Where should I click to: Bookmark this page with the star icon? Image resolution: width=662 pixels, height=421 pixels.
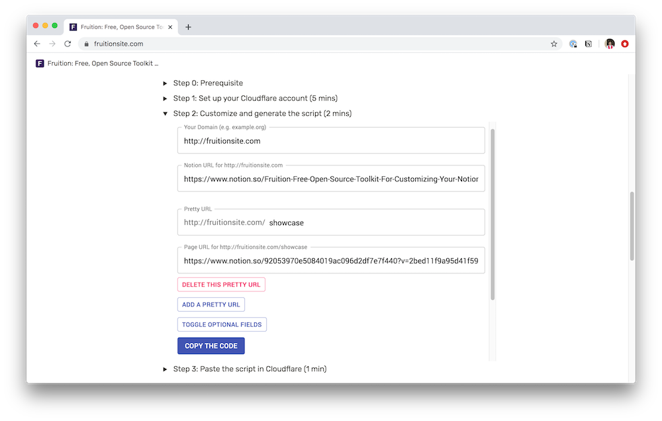[x=554, y=44]
